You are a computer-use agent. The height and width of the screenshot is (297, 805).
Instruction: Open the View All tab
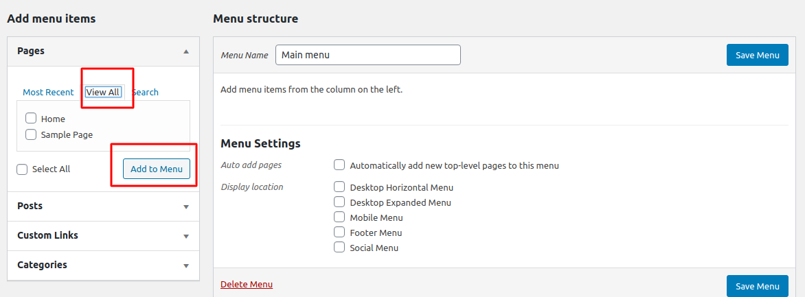coord(103,92)
